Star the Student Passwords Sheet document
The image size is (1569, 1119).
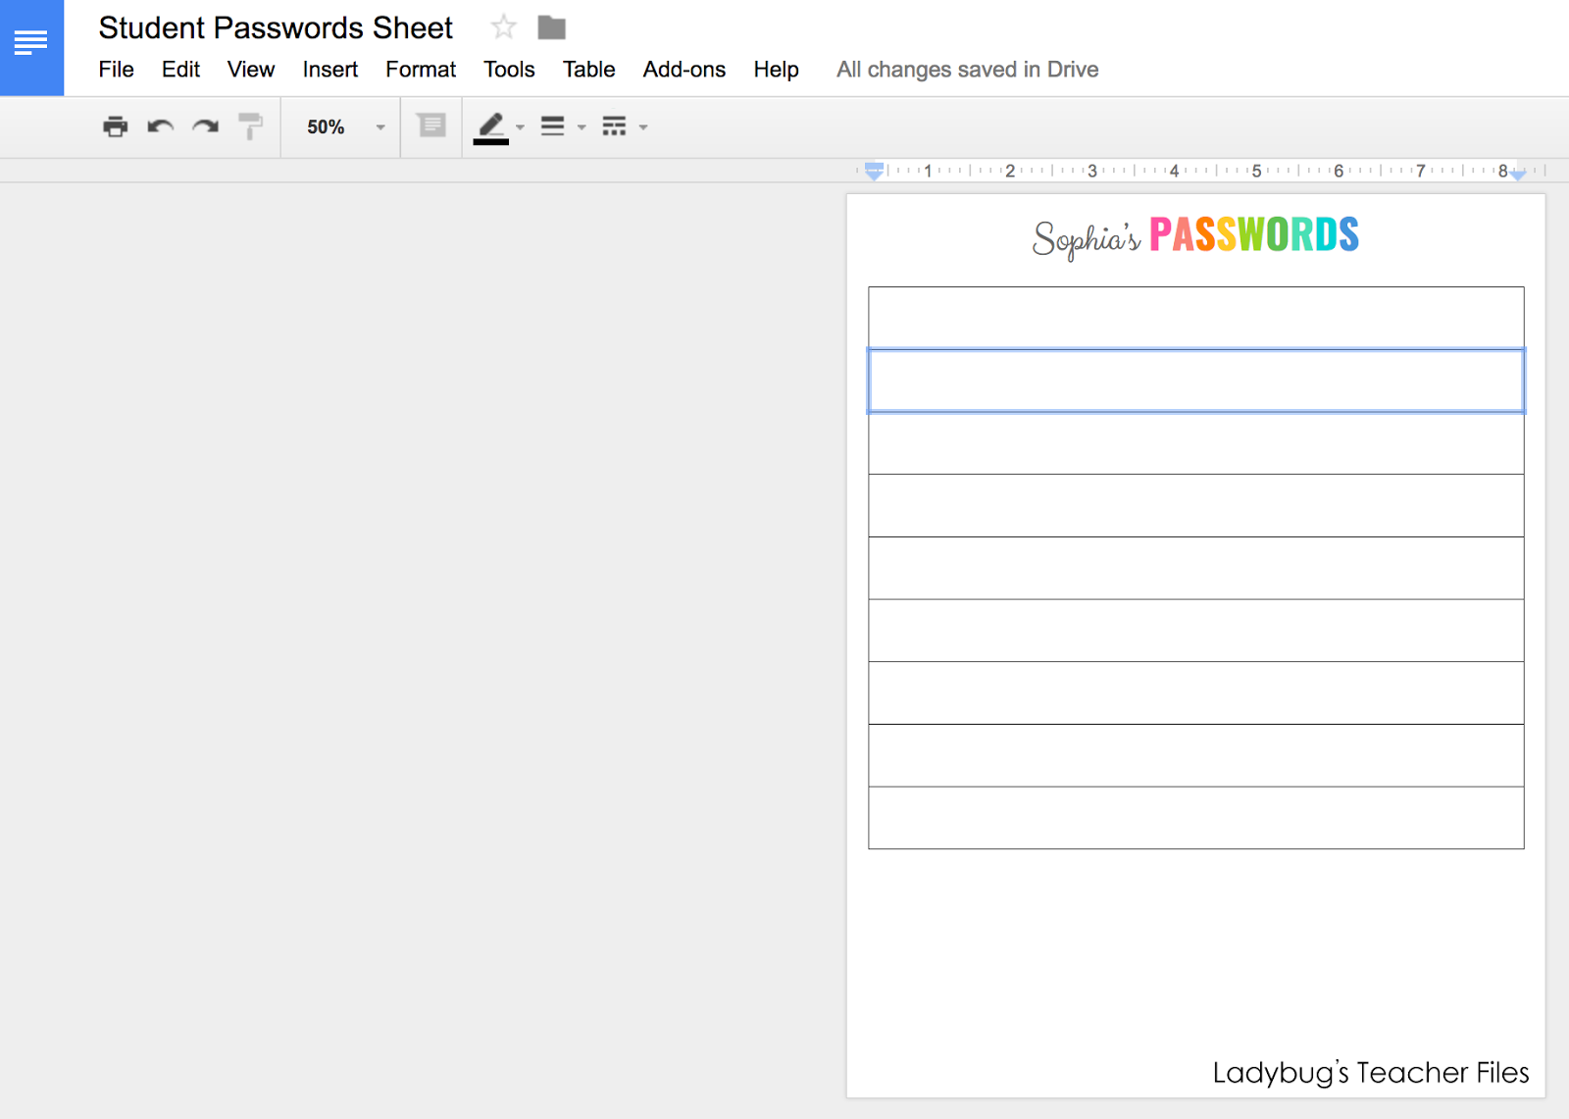(x=503, y=27)
